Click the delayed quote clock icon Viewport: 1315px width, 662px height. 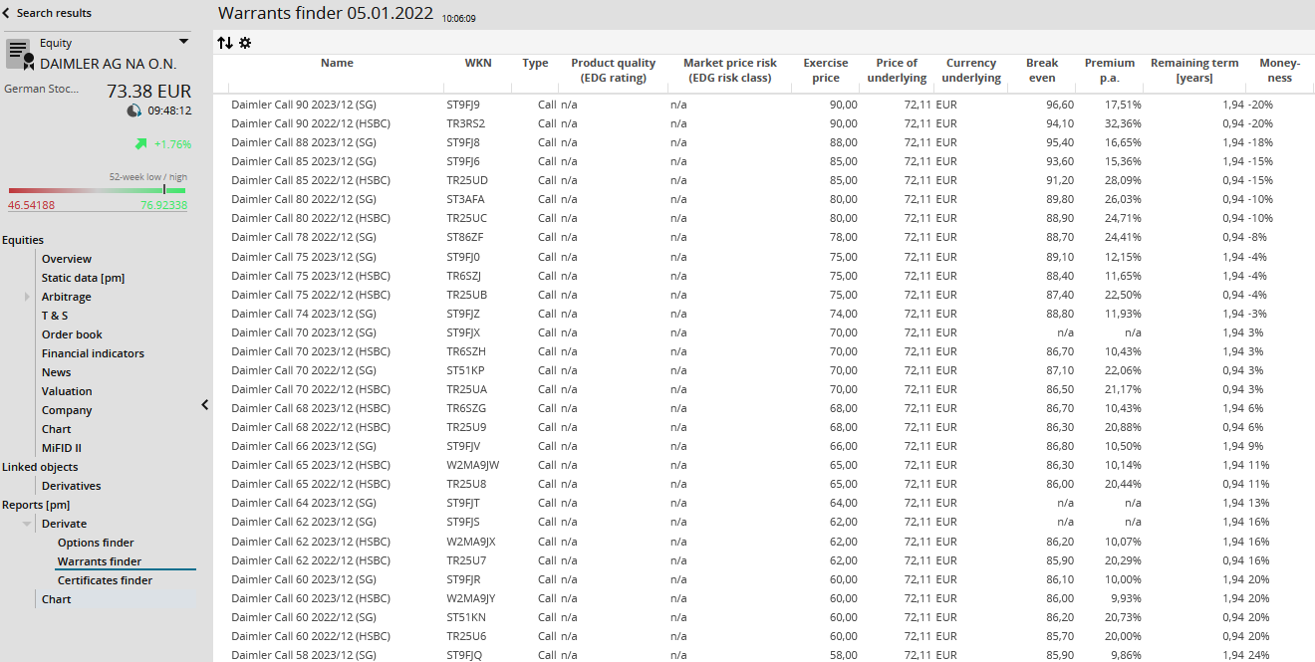[134, 110]
